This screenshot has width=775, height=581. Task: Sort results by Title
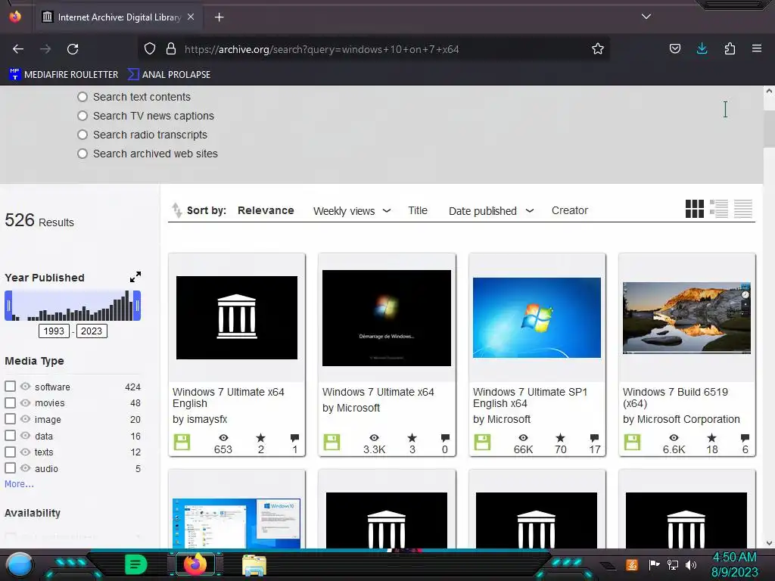tap(418, 210)
